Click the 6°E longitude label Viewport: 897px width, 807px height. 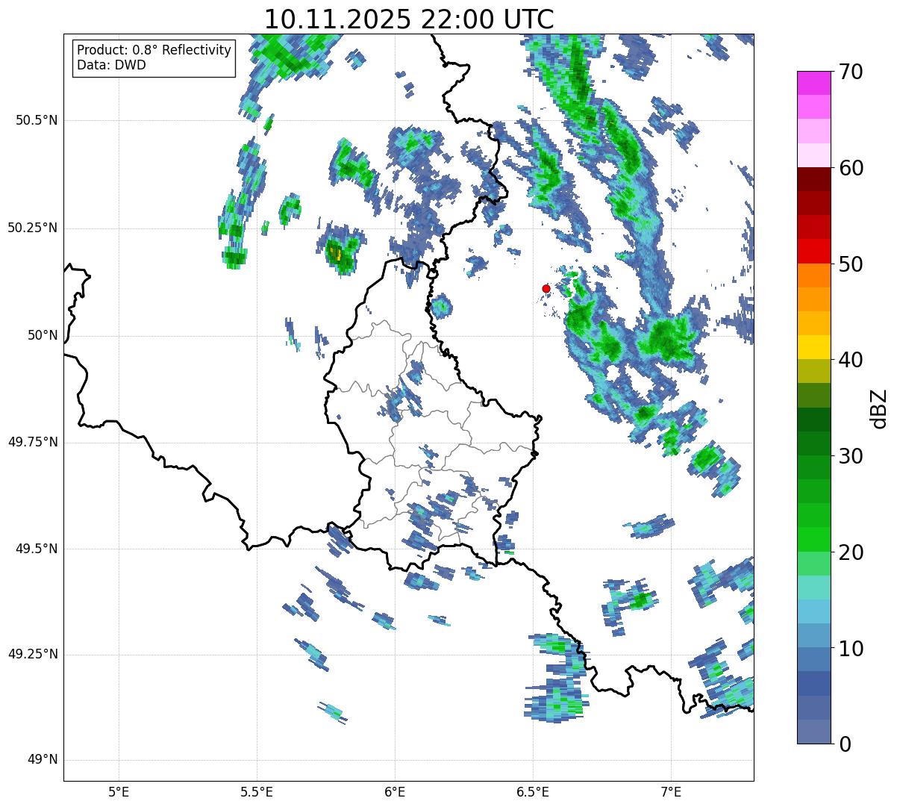395,792
